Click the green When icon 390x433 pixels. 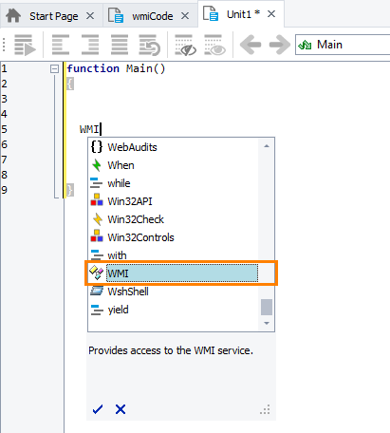[97, 165]
